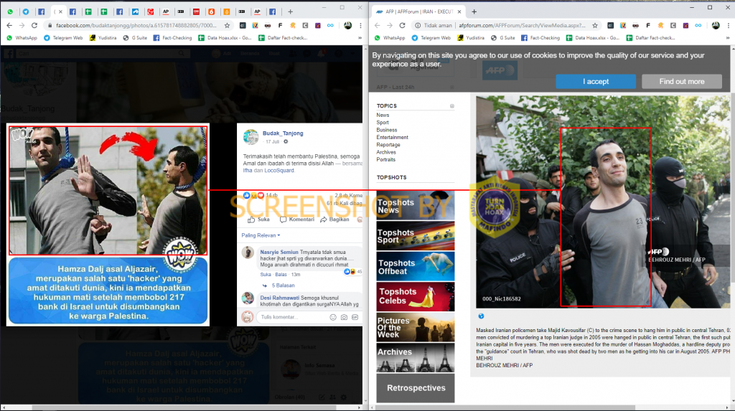Click Find out more about cookies
Image resolution: width=735 pixels, height=411 pixels.
(x=682, y=82)
